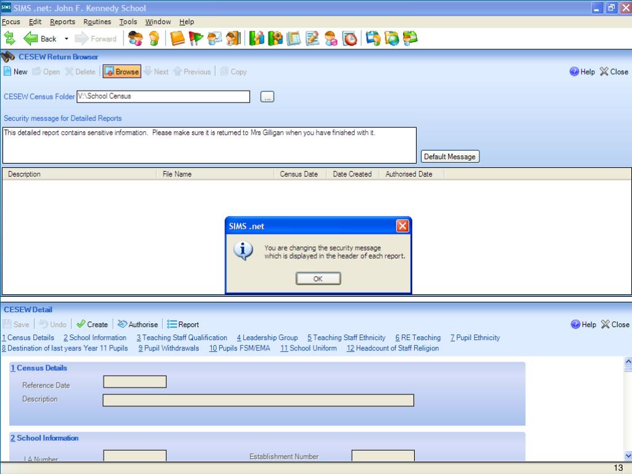Click the Reference Date field

[x=135, y=381]
